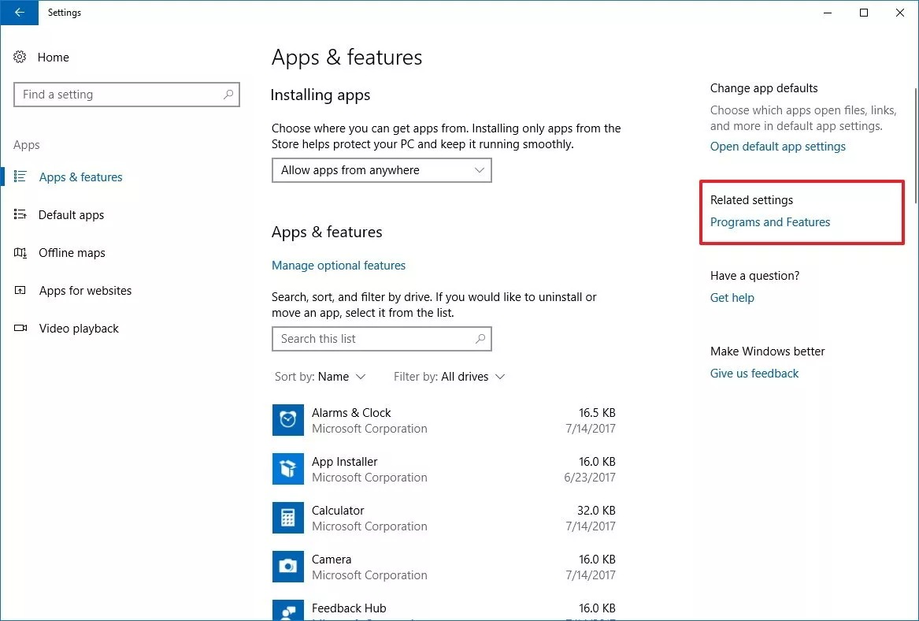Open the Video playback page

coord(79,329)
